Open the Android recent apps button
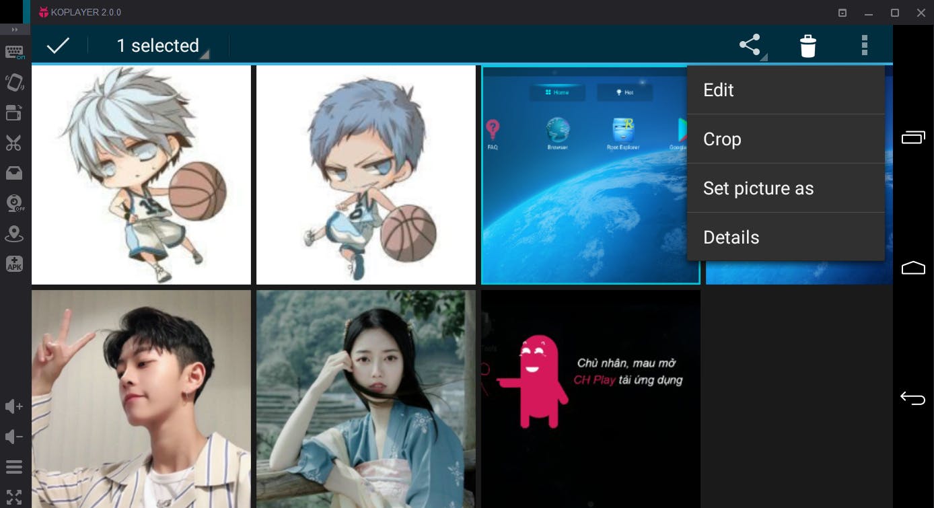934x508 pixels. coord(913,137)
